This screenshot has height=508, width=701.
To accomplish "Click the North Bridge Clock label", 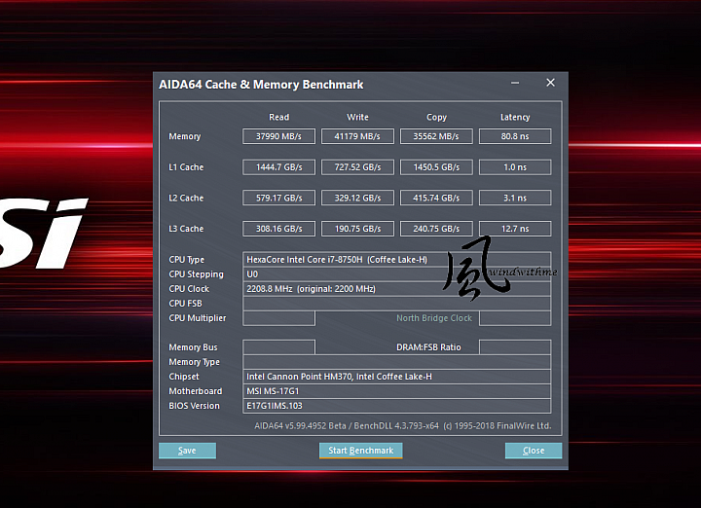I will click(434, 318).
